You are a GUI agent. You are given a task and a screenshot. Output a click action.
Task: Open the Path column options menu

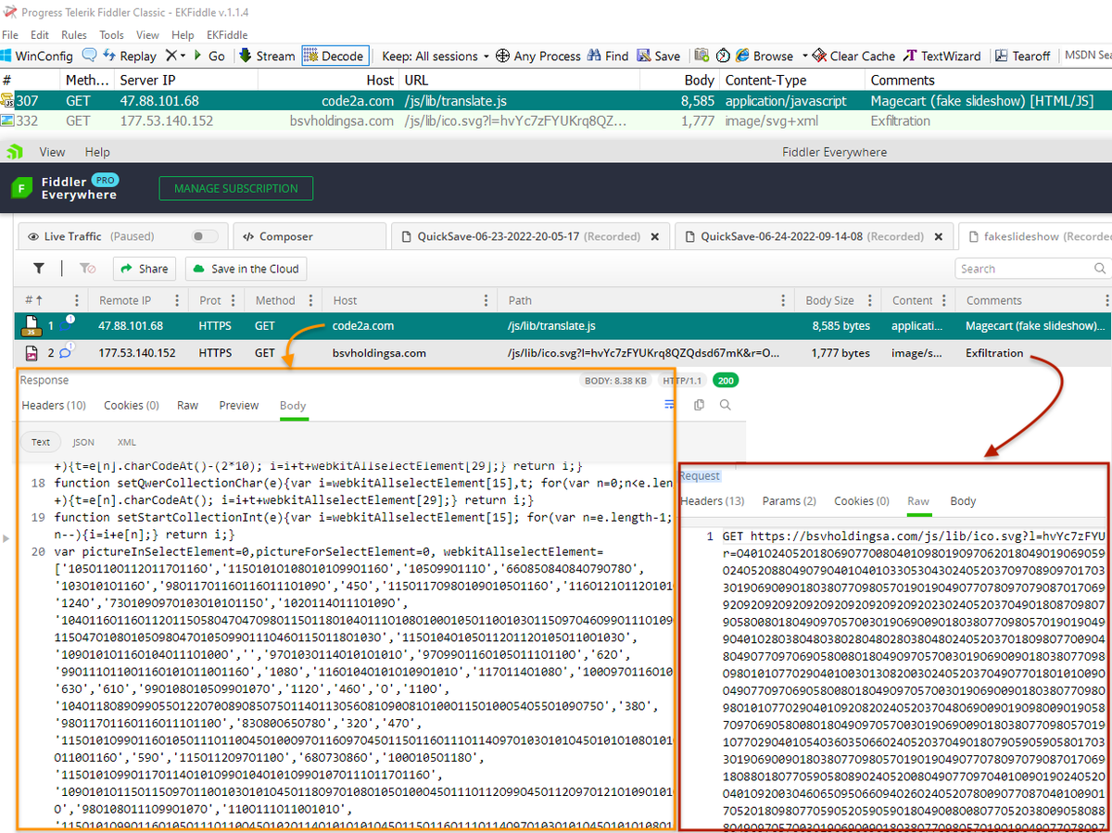pyautogui.click(x=785, y=300)
